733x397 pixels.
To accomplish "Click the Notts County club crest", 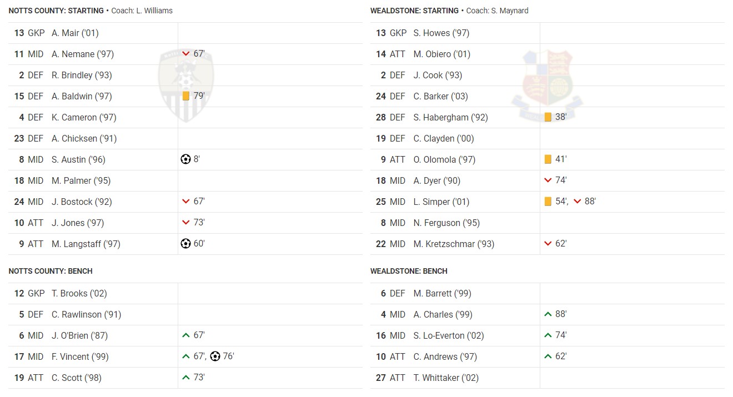I will [x=186, y=84].
